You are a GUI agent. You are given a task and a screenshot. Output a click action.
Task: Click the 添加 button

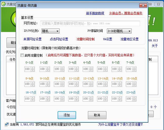[x=67, y=115]
